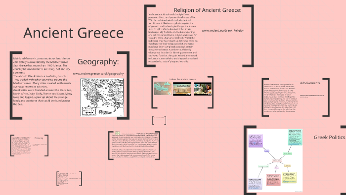The width and height of the screenshot is (346, 195).
Task: Select the 'Ancient Greece' title text
Action: coord(74,33)
